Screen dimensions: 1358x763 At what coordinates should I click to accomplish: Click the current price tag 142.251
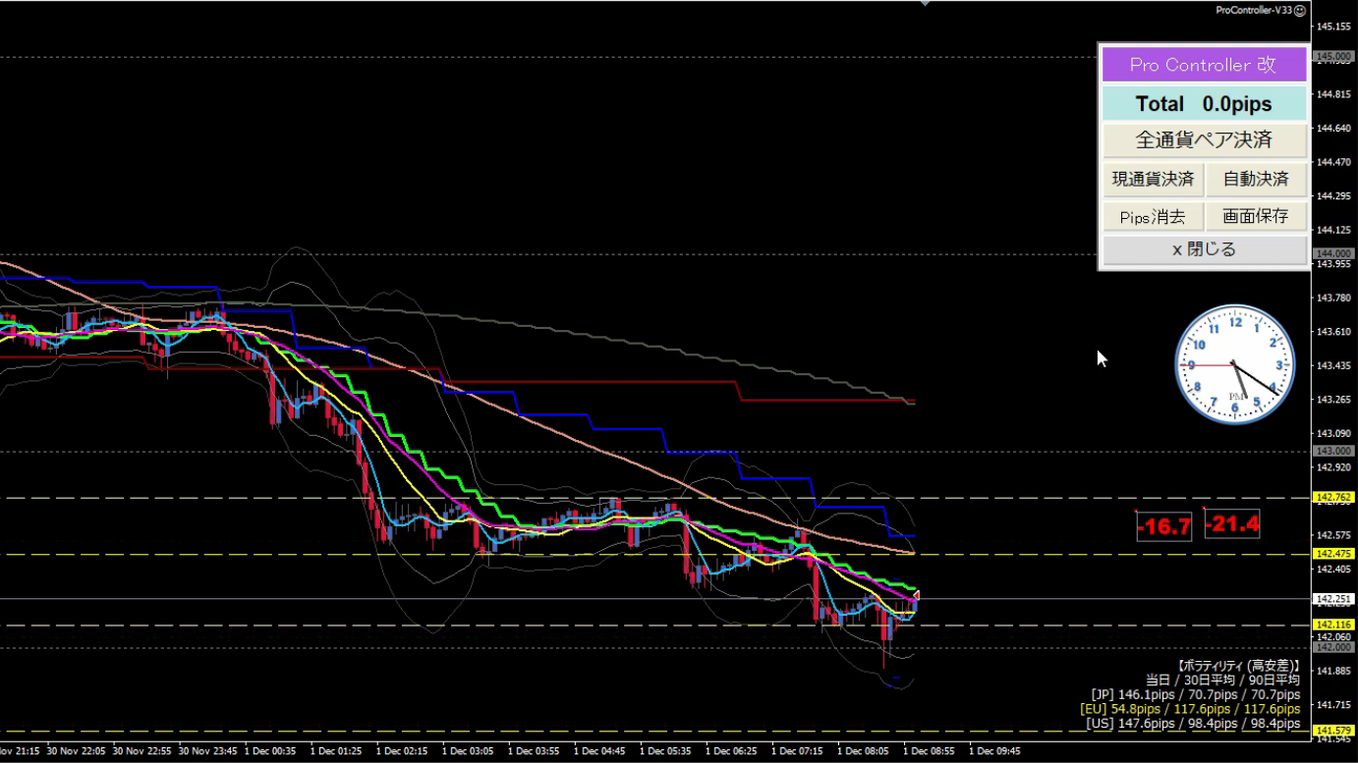coord(1334,599)
